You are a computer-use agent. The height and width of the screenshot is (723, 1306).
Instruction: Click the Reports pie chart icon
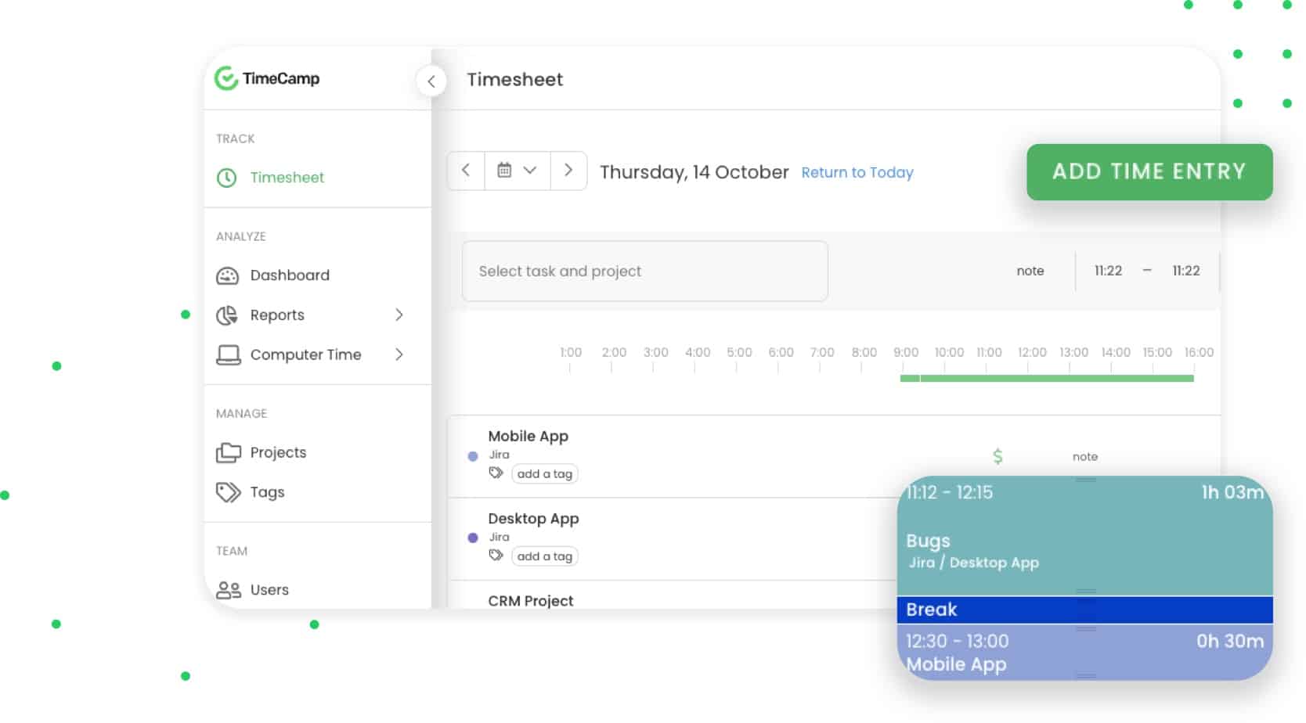coord(227,315)
